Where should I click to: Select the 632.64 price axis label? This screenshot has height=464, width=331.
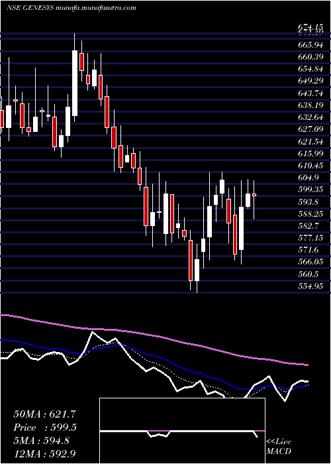point(310,117)
